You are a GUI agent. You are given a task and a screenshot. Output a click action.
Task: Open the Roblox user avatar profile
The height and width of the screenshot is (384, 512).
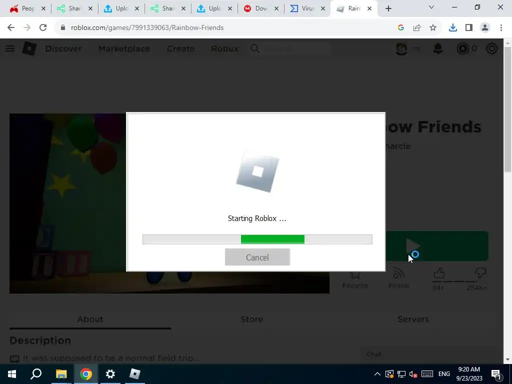401,48
